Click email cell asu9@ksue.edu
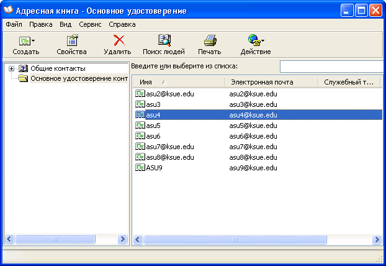The height and width of the screenshot is (266, 386). (x=253, y=168)
